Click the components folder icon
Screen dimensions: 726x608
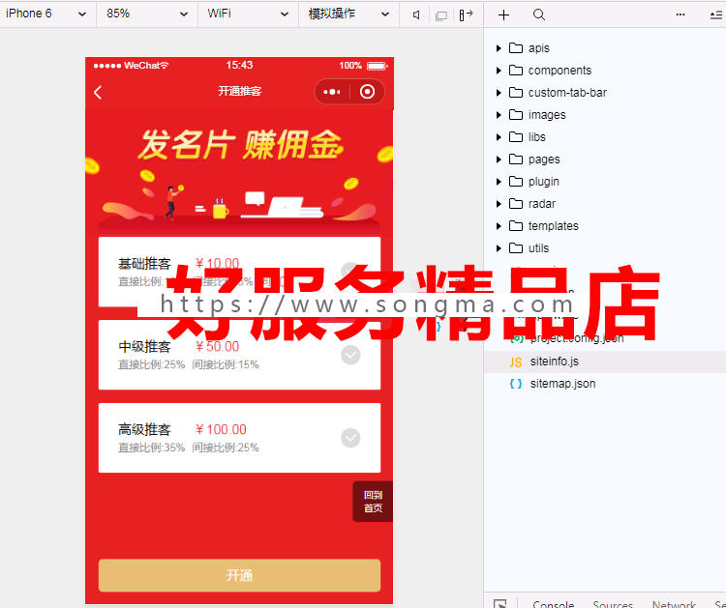point(516,71)
